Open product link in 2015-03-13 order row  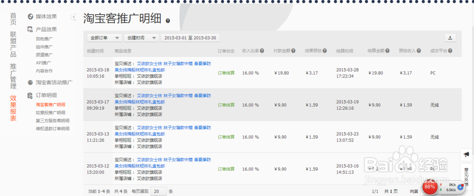163,131
